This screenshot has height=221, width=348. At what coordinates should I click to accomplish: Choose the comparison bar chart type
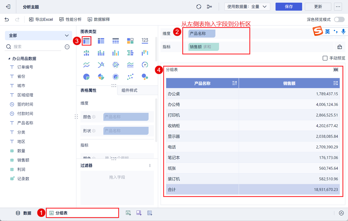click(130, 53)
